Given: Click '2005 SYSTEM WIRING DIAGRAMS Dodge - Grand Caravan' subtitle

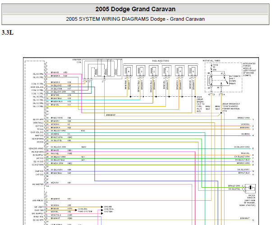Looking at the screenshot, I should (x=135, y=19).
